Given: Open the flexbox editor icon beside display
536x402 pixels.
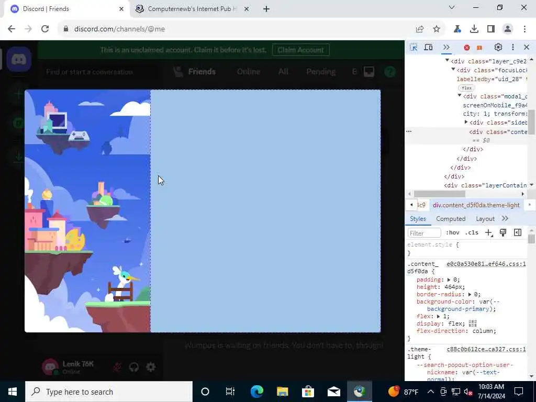Looking at the screenshot, I should coord(473,323).
